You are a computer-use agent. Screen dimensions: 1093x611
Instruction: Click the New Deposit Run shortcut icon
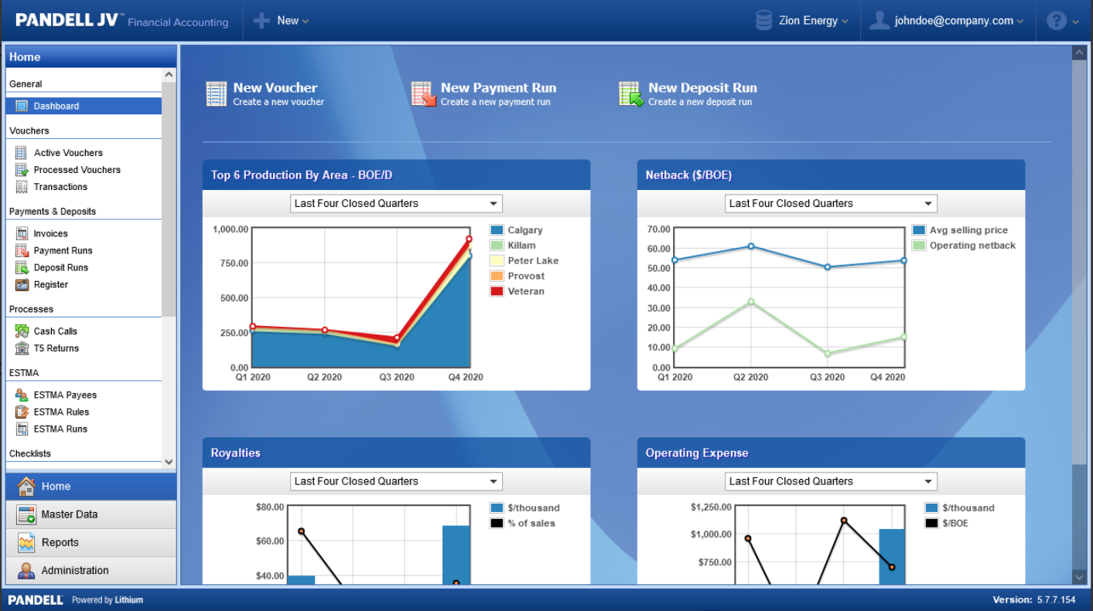click(631, 93)
